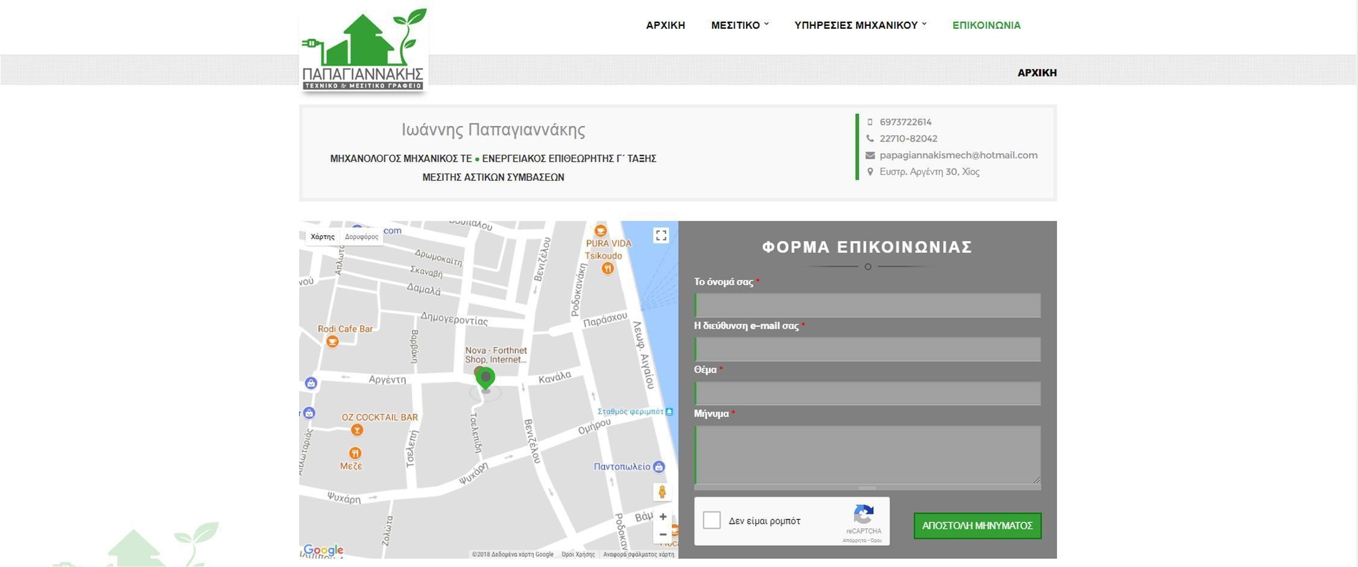Click the Μήνυμα text area
This screenshot has height=567, width=1358.
click(868, 452)
